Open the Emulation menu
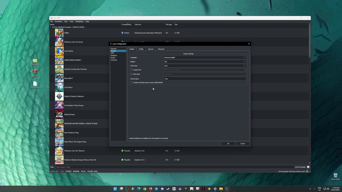Image resolution: width=342 pixels, height=192 pixels. coord(59,21)
